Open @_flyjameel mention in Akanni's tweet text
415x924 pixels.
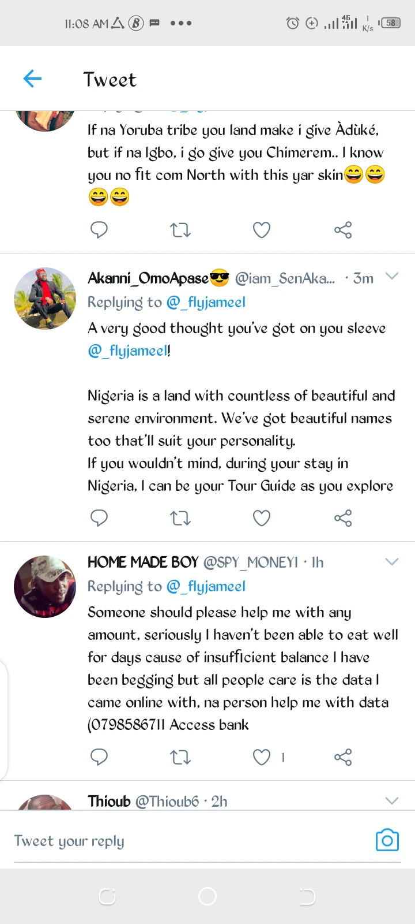point(128,351)
